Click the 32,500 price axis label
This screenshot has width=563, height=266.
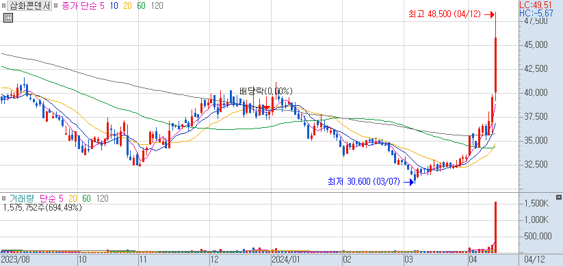536,164
